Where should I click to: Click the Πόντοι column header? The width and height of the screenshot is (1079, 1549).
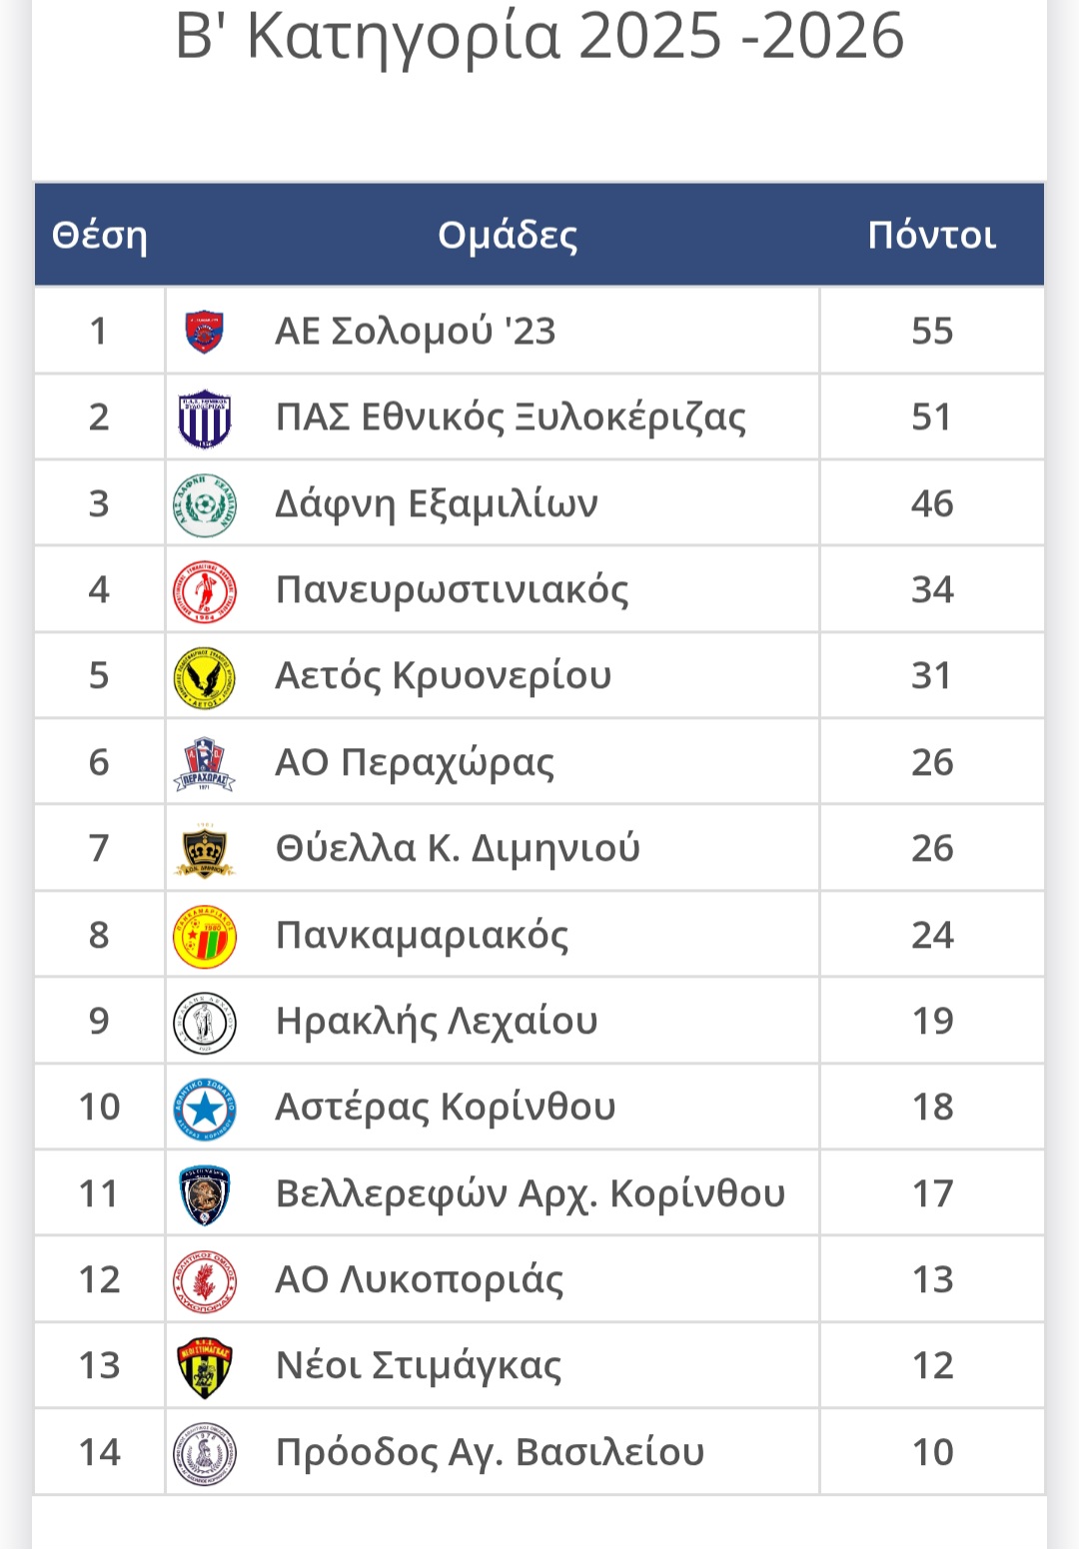[931, 236]
